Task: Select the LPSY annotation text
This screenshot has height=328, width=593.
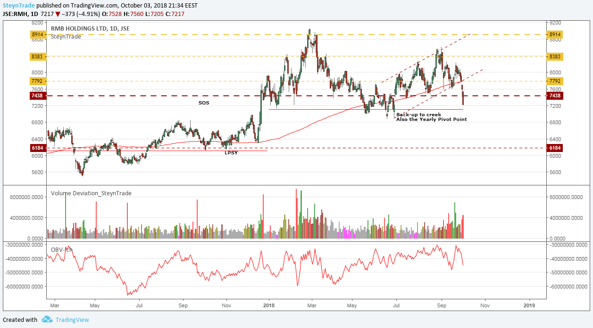Action: click(231, 152)
